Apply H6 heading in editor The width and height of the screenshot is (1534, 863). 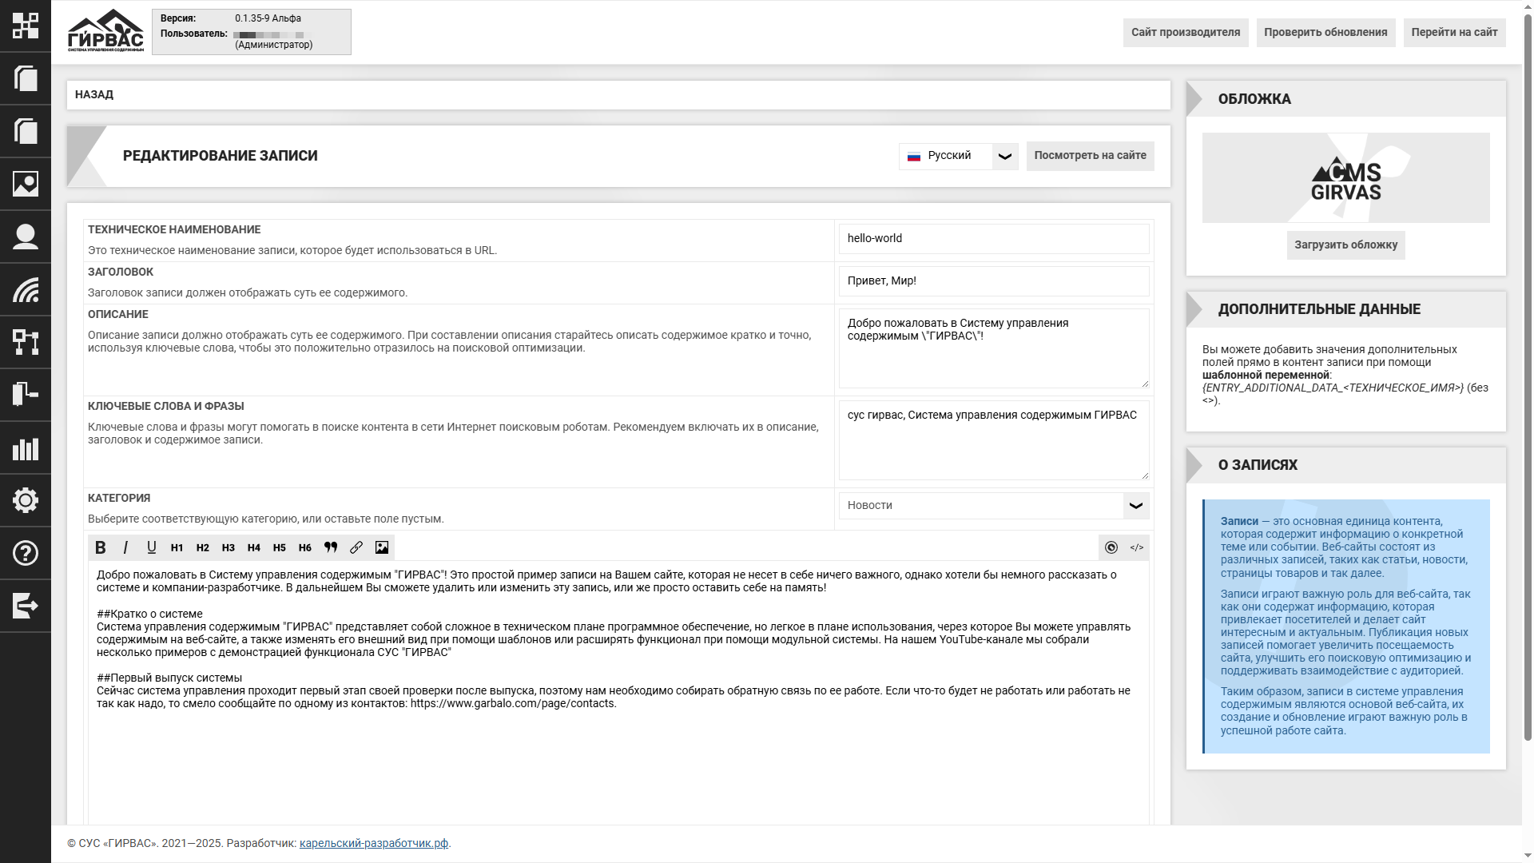(x=305, y=547)
